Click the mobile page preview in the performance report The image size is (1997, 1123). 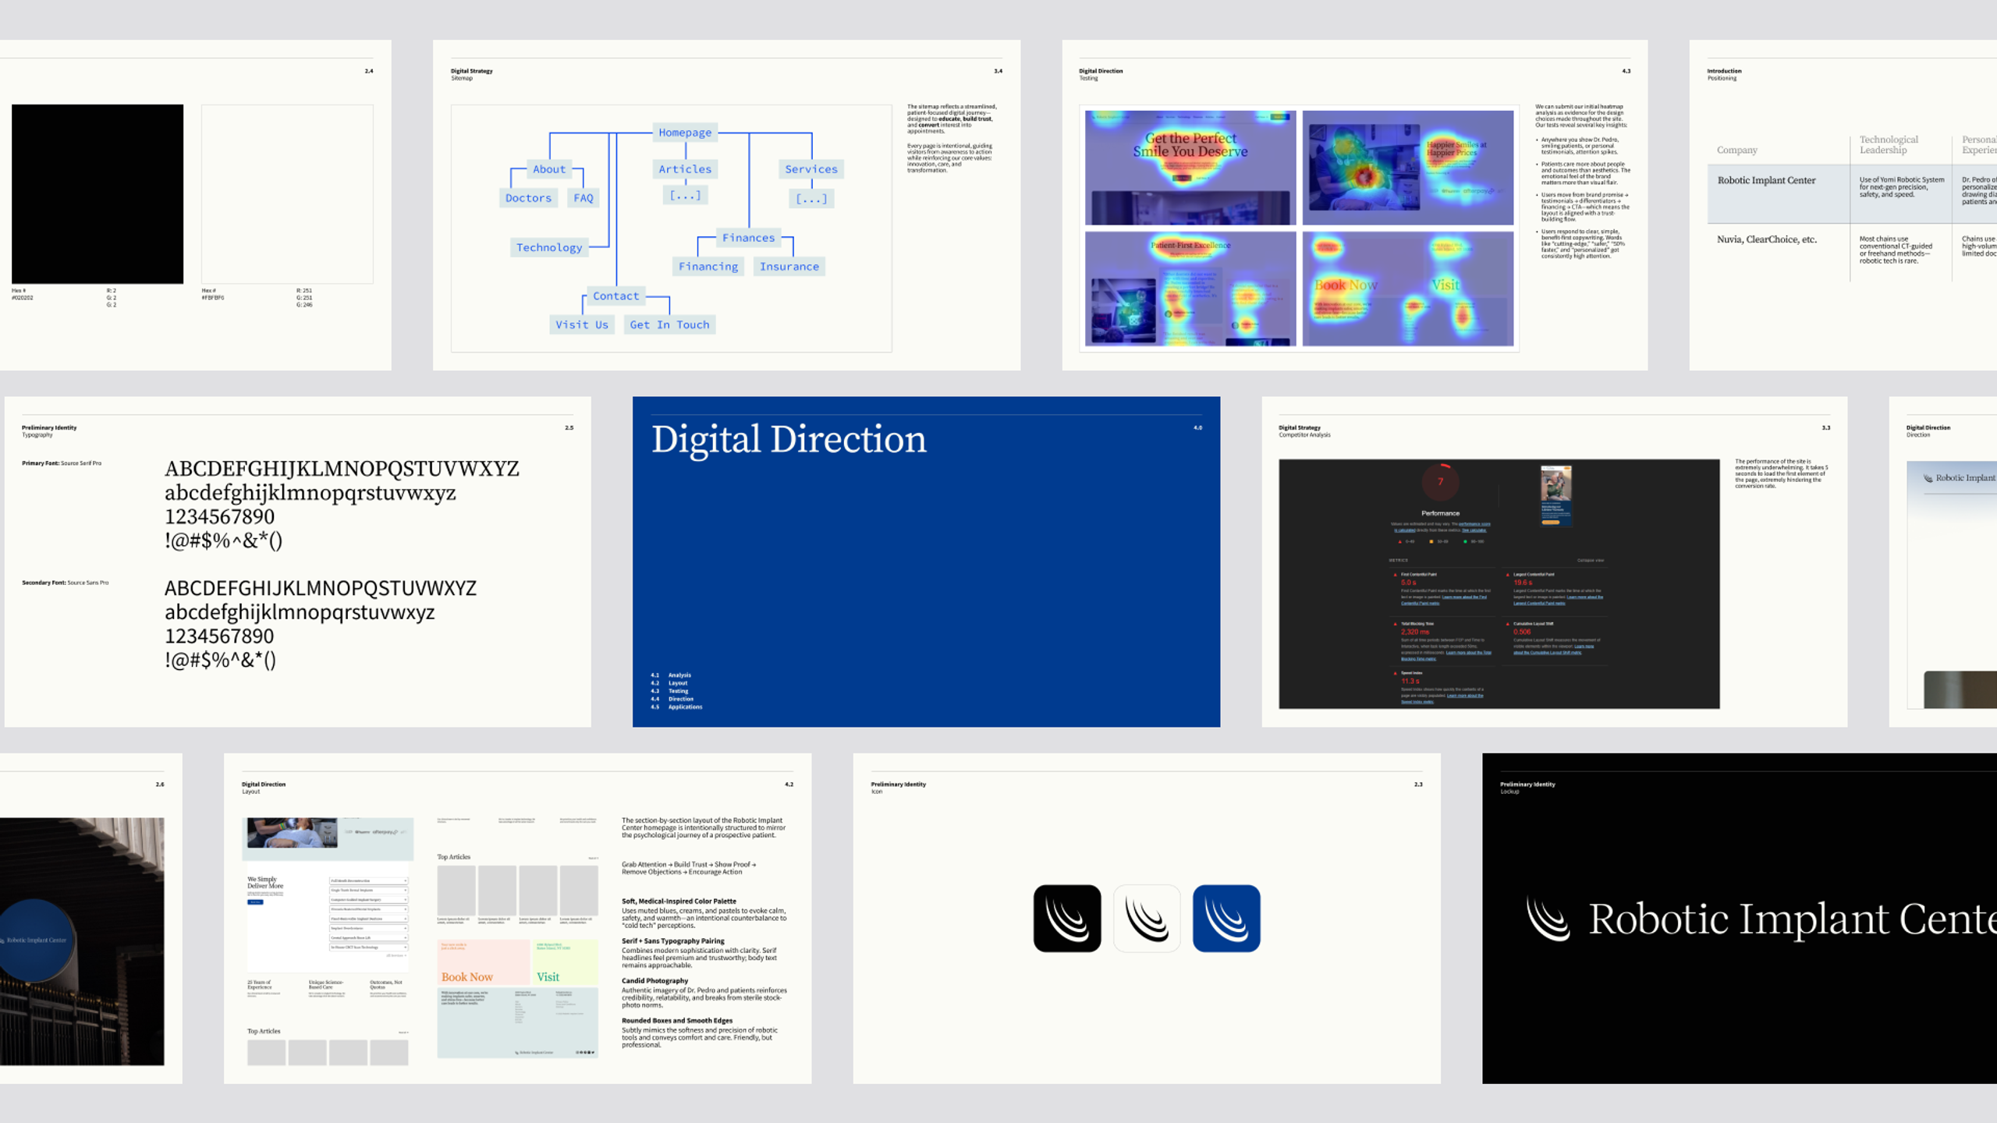pos(1555,496)
